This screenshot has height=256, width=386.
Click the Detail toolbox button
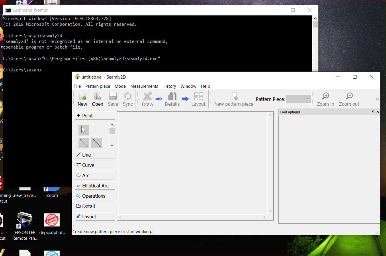95,206
